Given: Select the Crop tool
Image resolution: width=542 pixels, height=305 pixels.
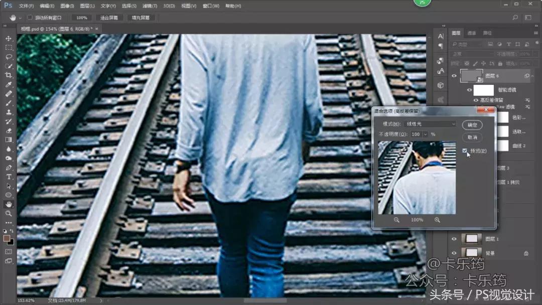Looking at the screenshot, I should click(9, 75).
